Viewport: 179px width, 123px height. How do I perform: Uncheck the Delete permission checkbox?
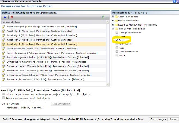click(x=117, y=40)
